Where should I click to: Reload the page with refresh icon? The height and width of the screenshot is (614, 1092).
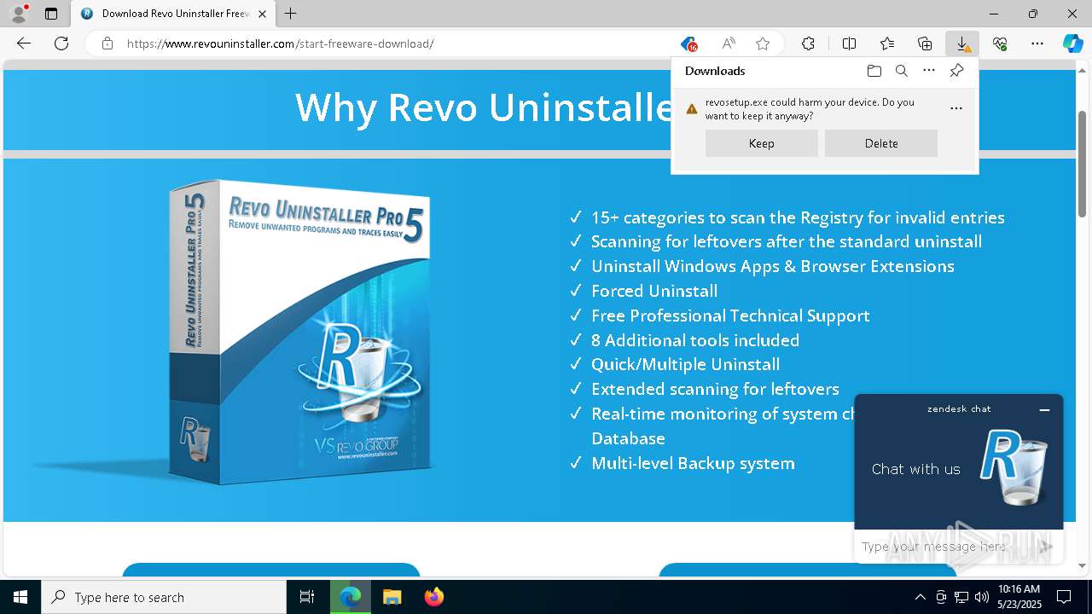tap(61, 43)
